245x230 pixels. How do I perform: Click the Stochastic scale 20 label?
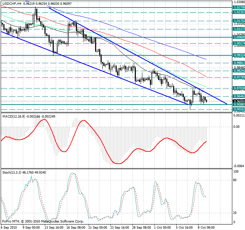point(235,213)
